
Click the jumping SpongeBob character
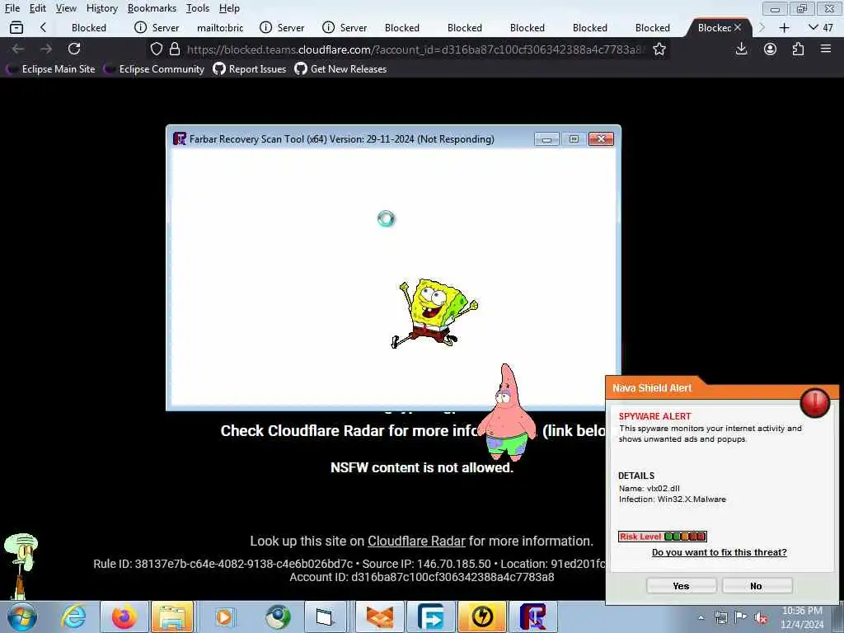(x=434, y=313)
